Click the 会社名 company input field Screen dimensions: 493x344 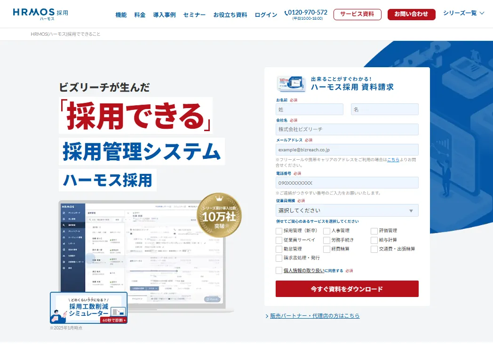point(347,129)
